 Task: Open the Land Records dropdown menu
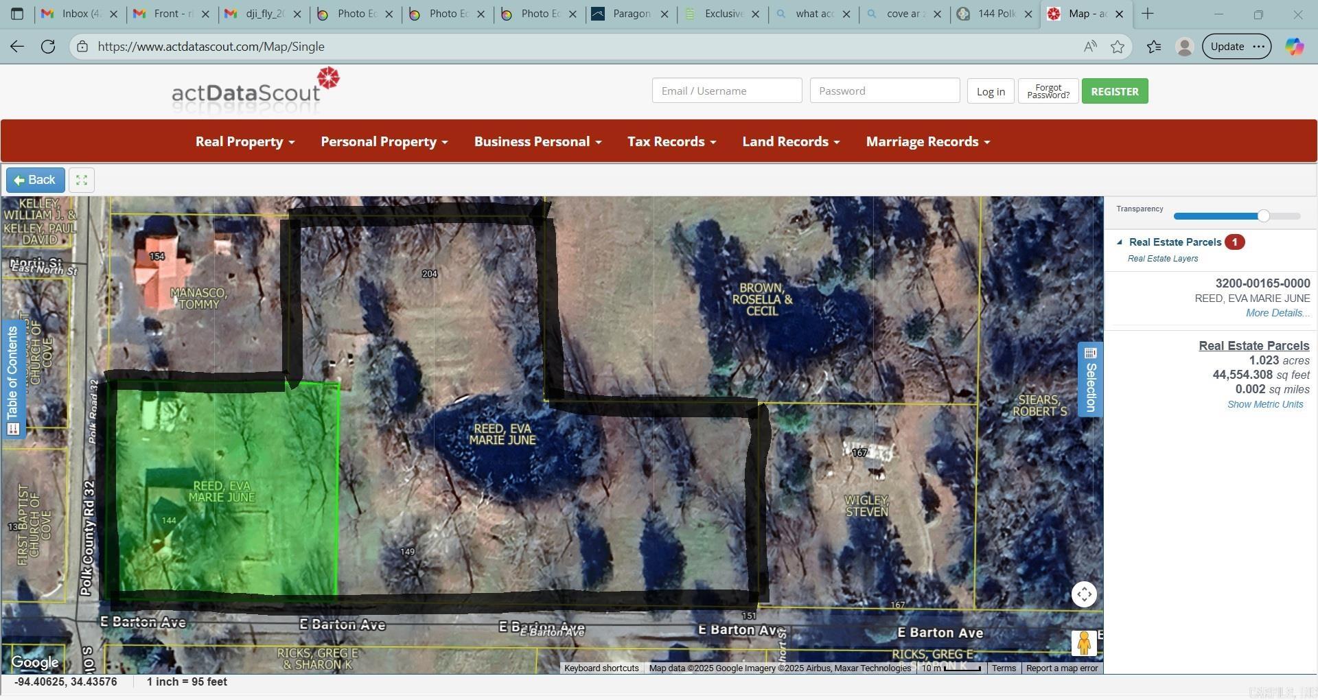tap(791, 142)
